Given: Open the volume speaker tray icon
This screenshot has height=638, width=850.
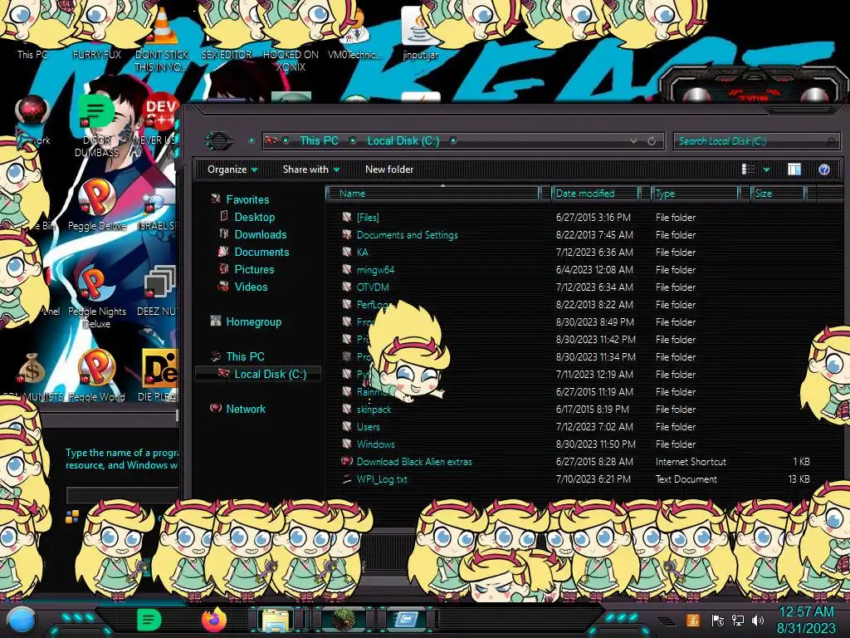Looking at the screenshot, I should [758, 621].
